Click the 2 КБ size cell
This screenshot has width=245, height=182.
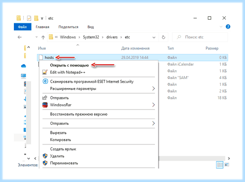(223, 91)
